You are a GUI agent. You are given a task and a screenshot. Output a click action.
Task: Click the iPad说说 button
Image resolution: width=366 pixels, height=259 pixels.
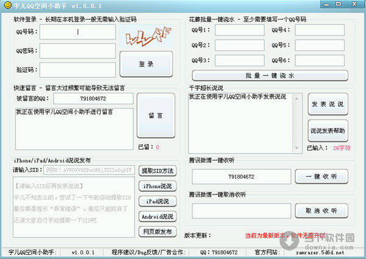pos(157,201)
